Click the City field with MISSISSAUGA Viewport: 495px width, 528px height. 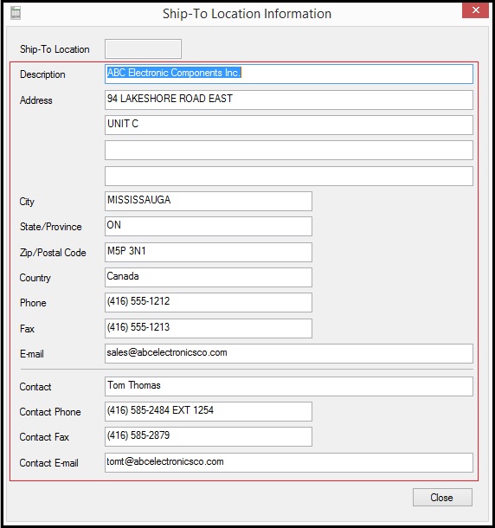[209, 201]
